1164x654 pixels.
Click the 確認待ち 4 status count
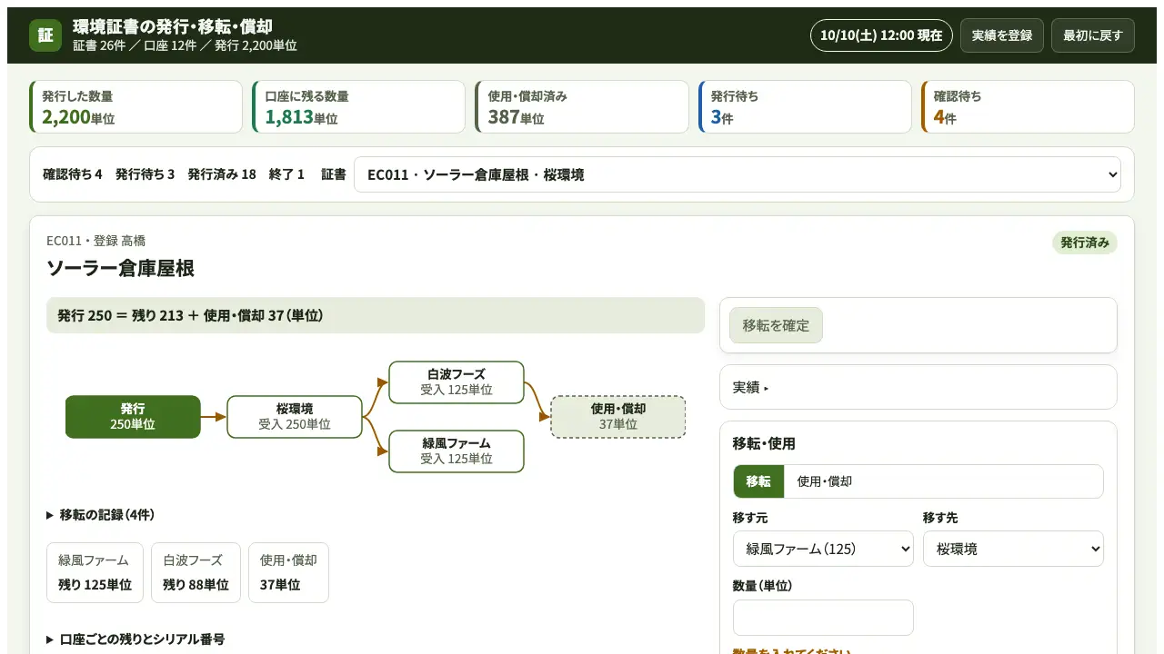tap(73, 174)
